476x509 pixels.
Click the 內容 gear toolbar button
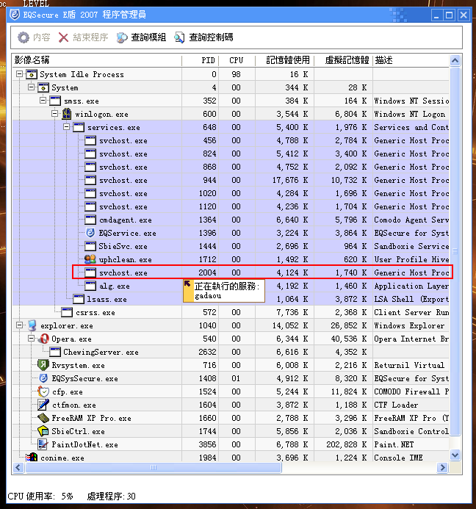click(34, 37)
